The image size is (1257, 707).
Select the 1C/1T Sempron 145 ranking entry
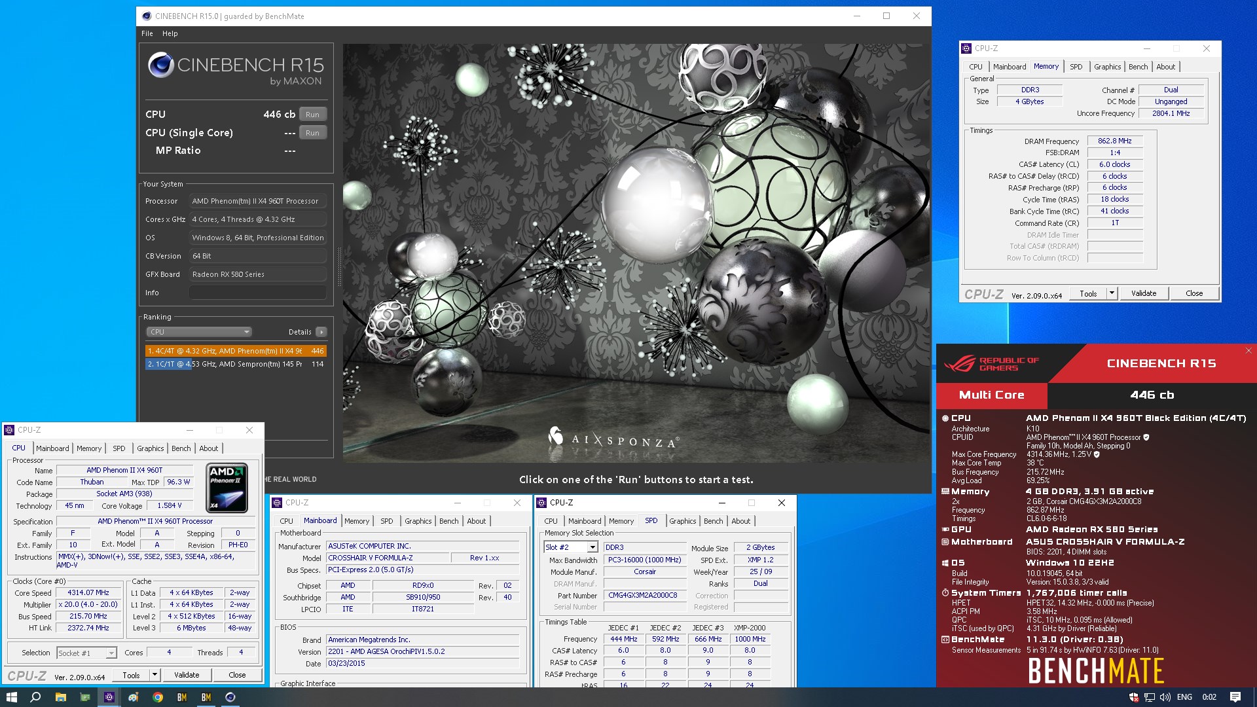pos(236,364)
